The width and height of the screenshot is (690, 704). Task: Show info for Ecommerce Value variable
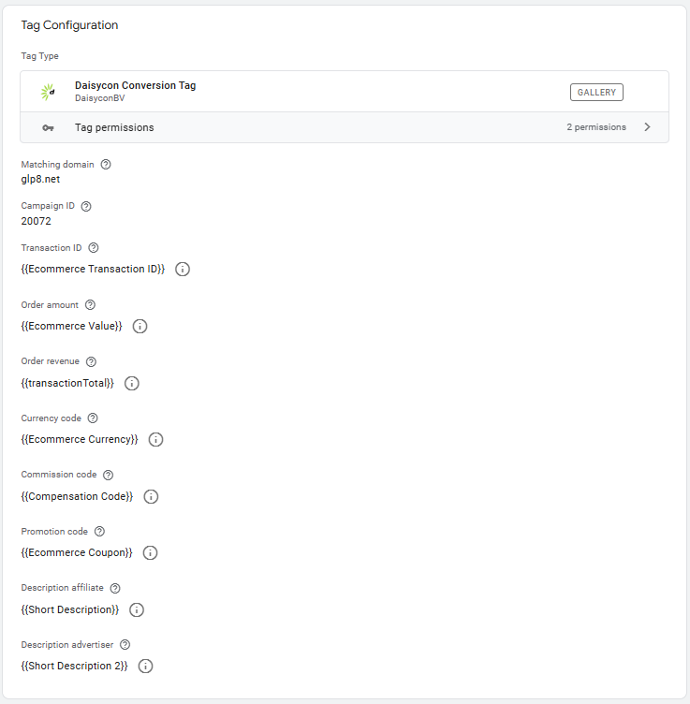pyautogui.click(x=139, y=326)
